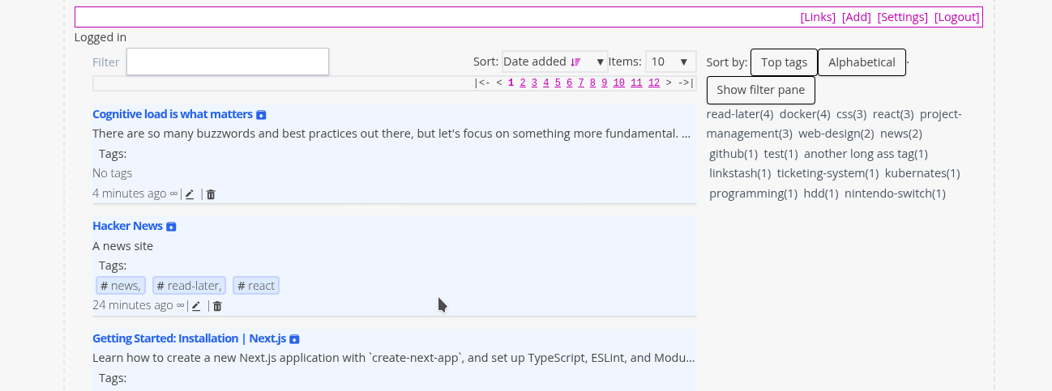This screenshot has height=391, width=1052.
Task: Open the Settings menu link
Action: (x=902, y=17)
